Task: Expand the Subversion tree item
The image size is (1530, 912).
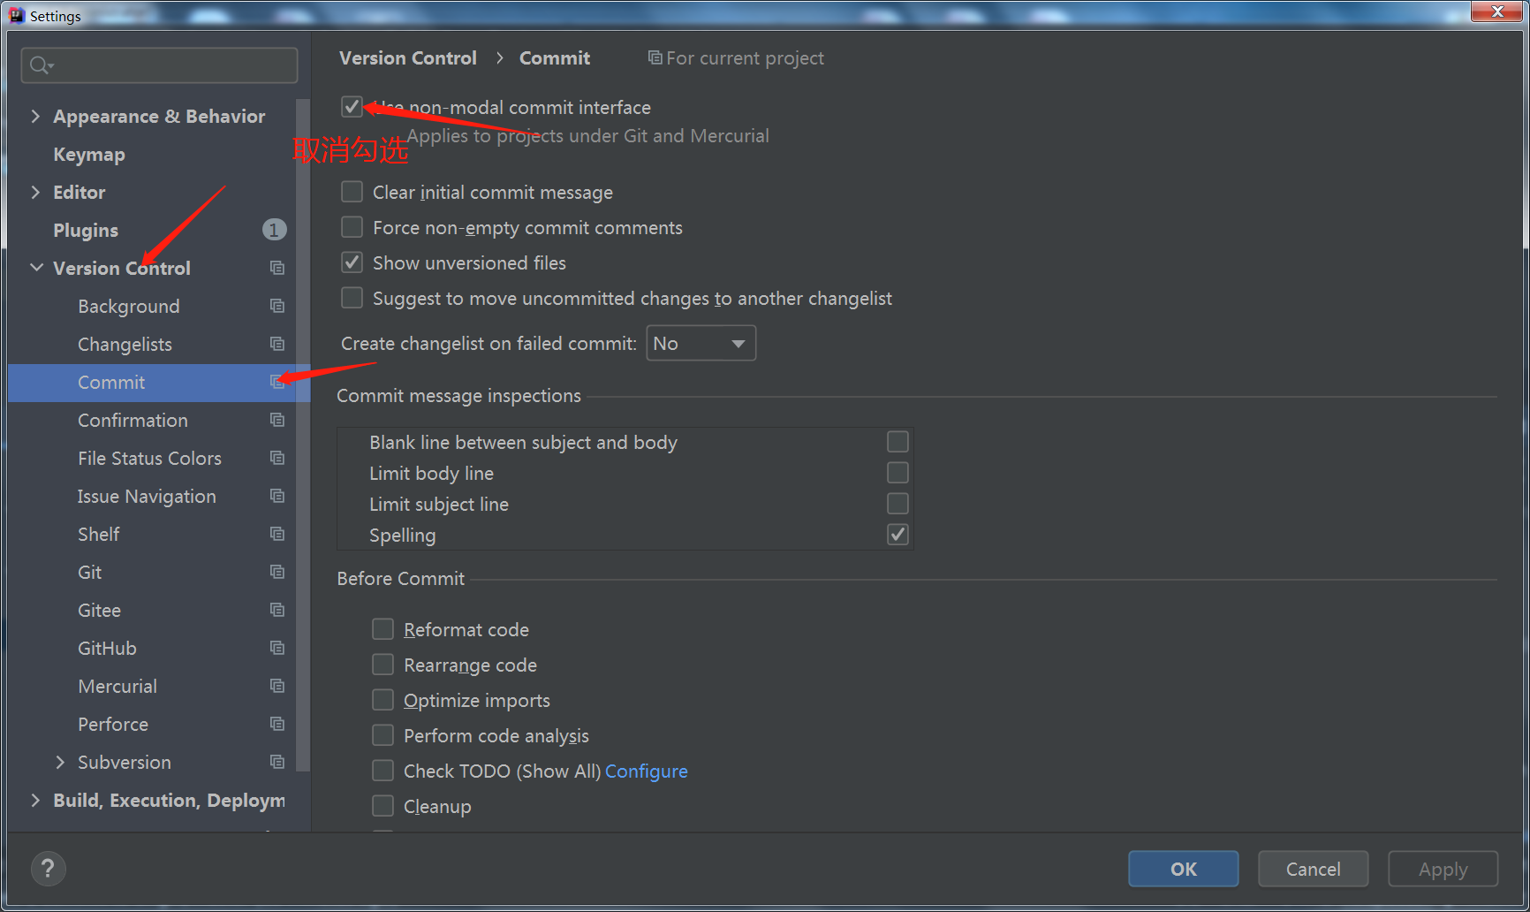Action: click(60, 762)
